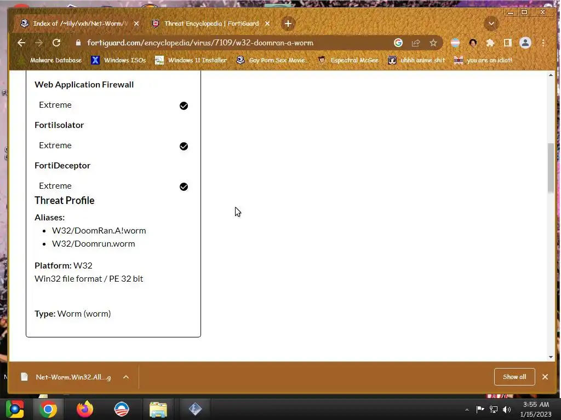Click the forward navigation arrow
Viewport: 561px width, 420px height.
[39, 43]
